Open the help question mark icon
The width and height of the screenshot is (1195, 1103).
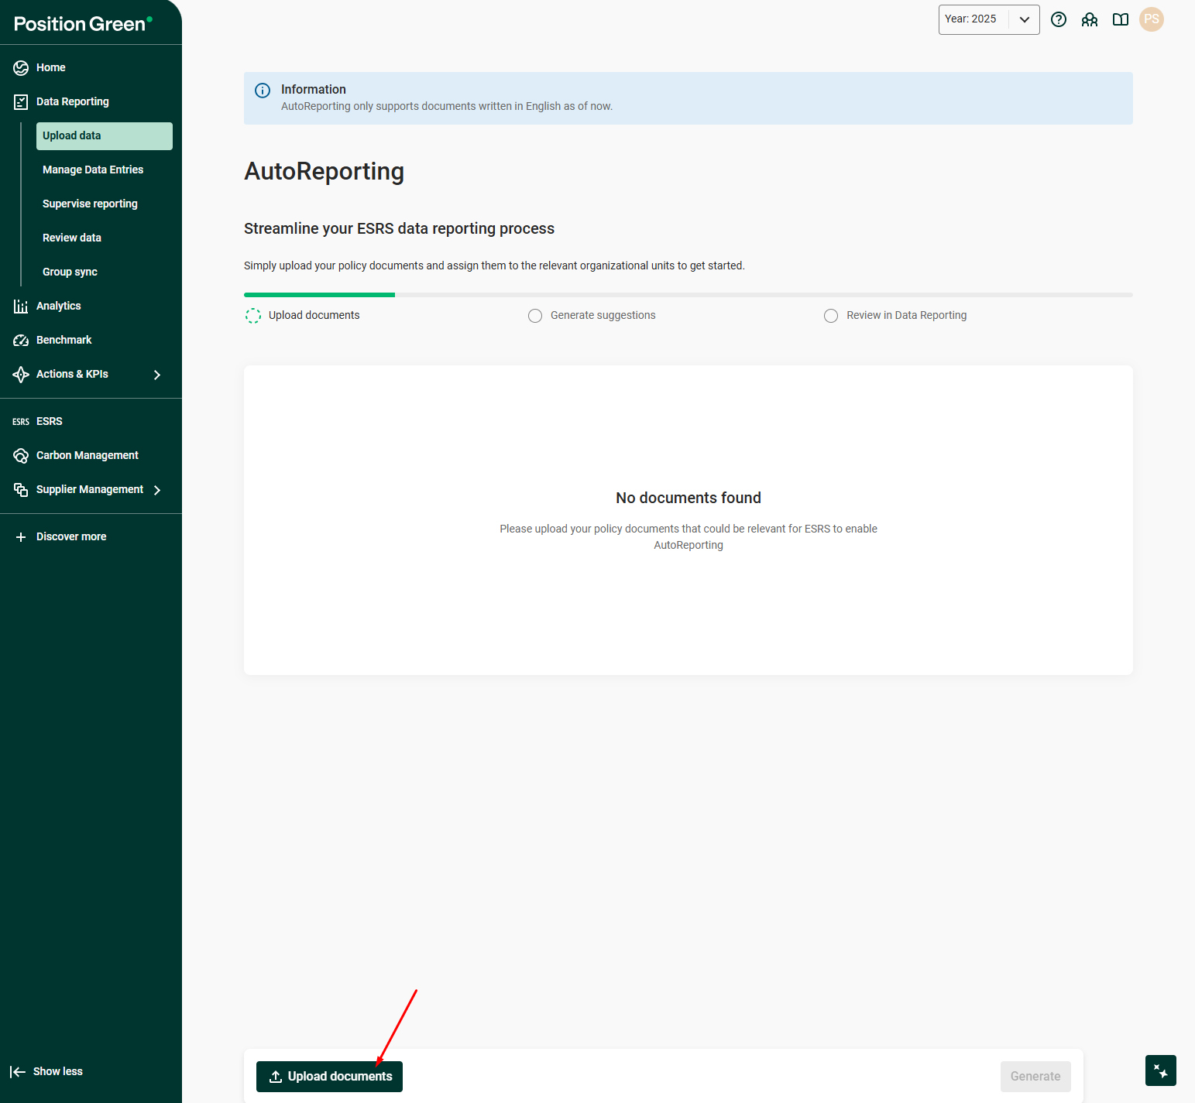pyautogui.click(x=1059, y=19)
